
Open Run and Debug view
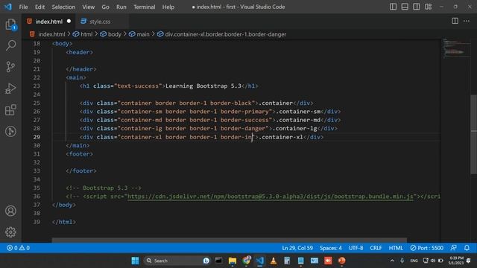point(10,89)
